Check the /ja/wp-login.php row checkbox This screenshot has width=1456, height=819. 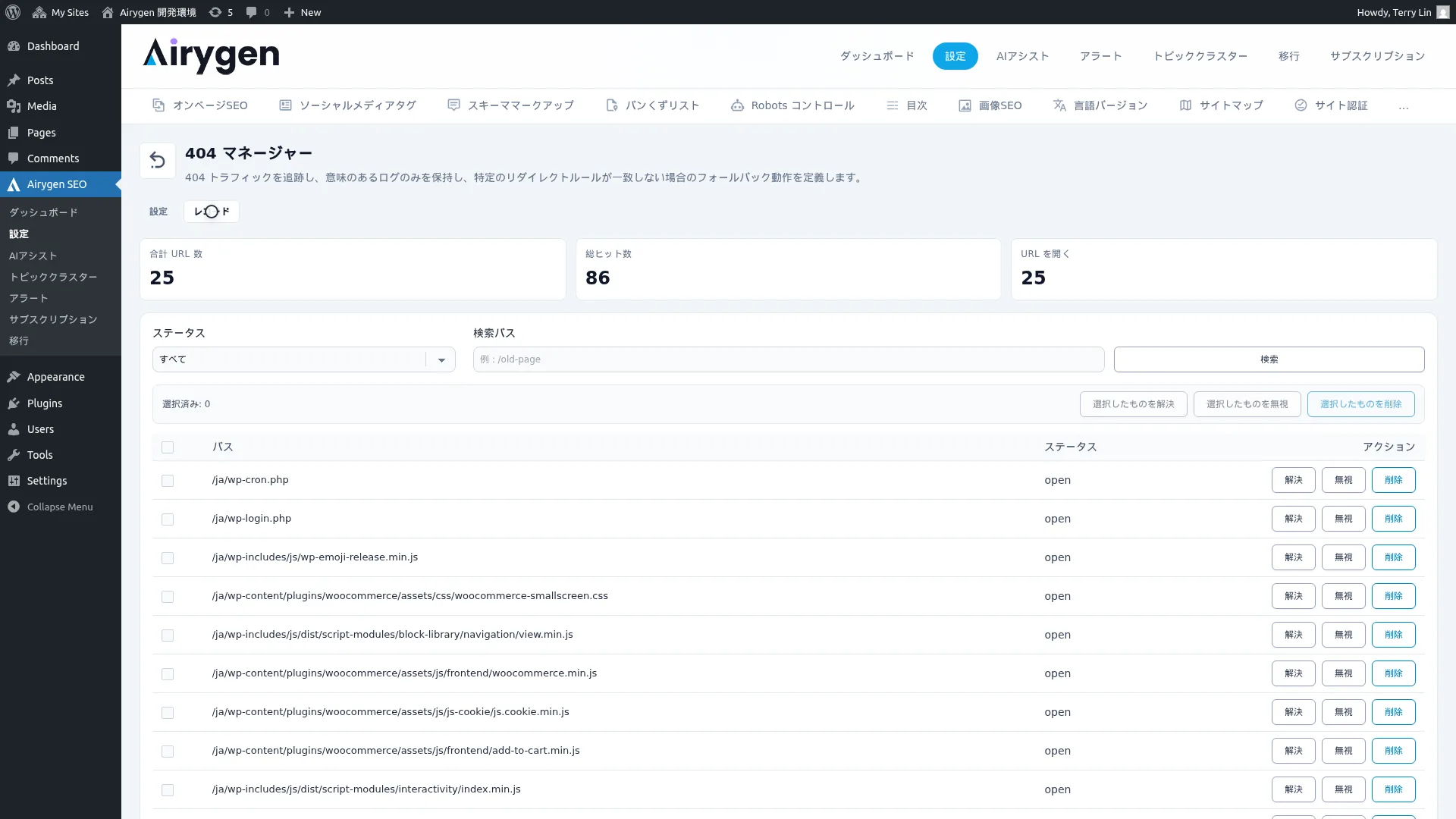[168, 519]
